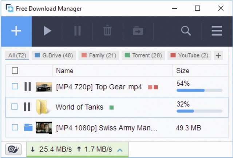This screenshot has height=158, width=233.
Task: Tick the checkbox for Top Gear.mp4
Action: (15, 86)
